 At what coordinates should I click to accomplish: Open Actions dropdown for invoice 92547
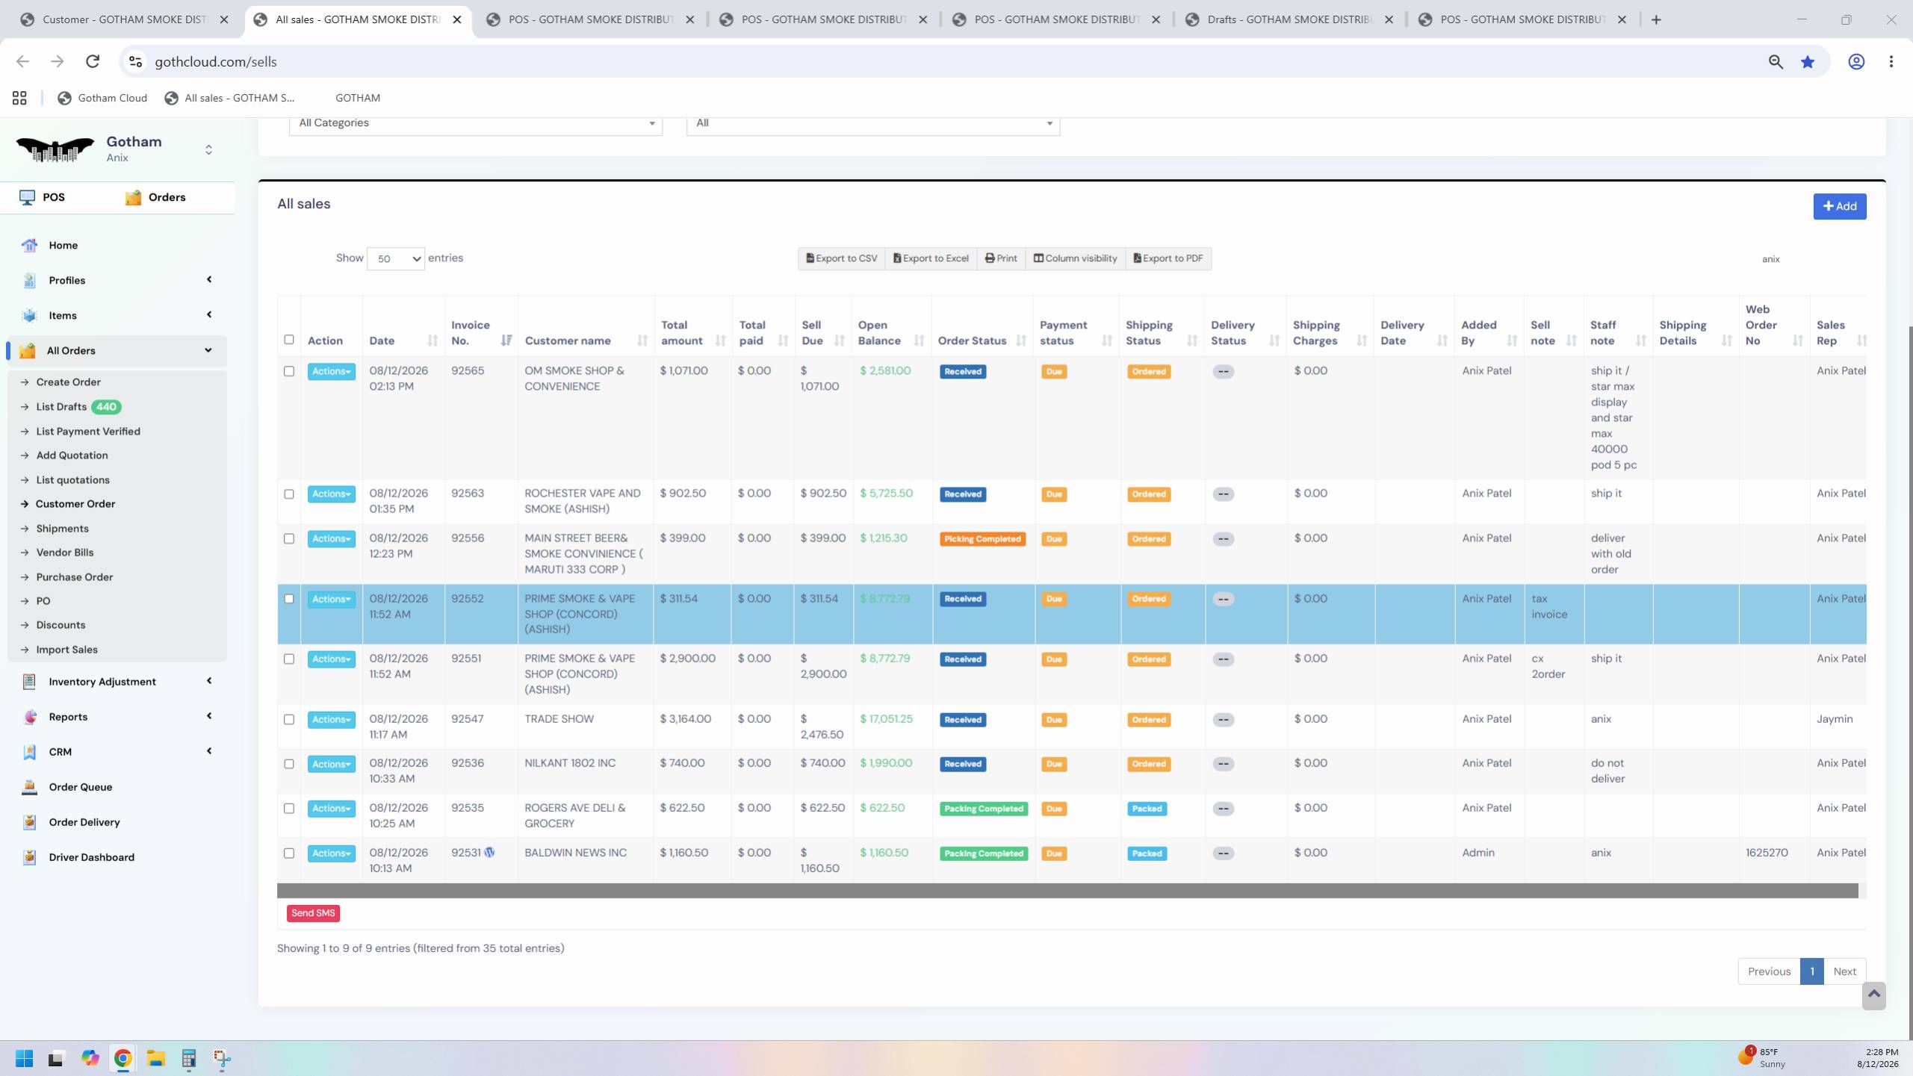pos(331,720)
